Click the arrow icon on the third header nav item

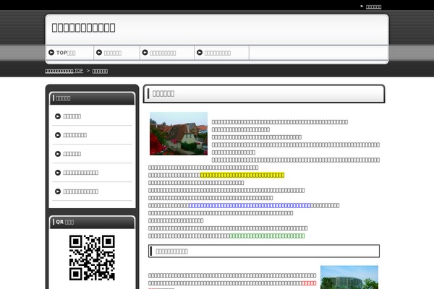coord(145,52)
